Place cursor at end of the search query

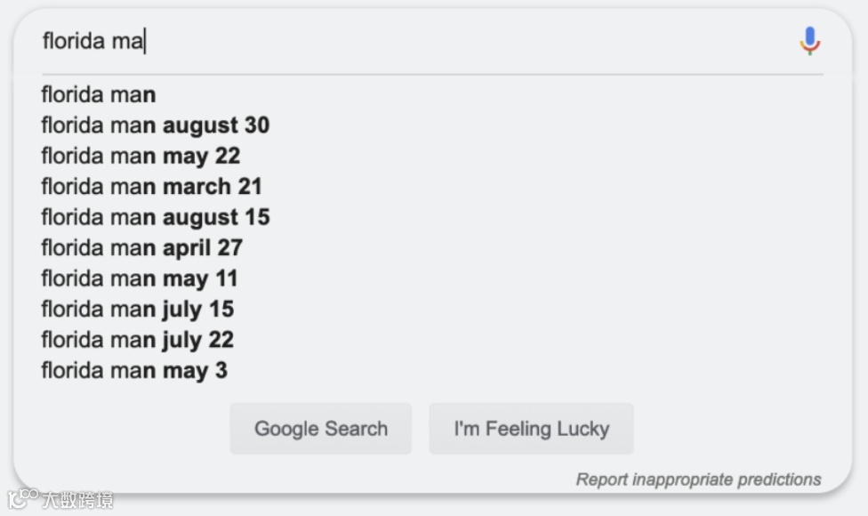click(144, 41)
